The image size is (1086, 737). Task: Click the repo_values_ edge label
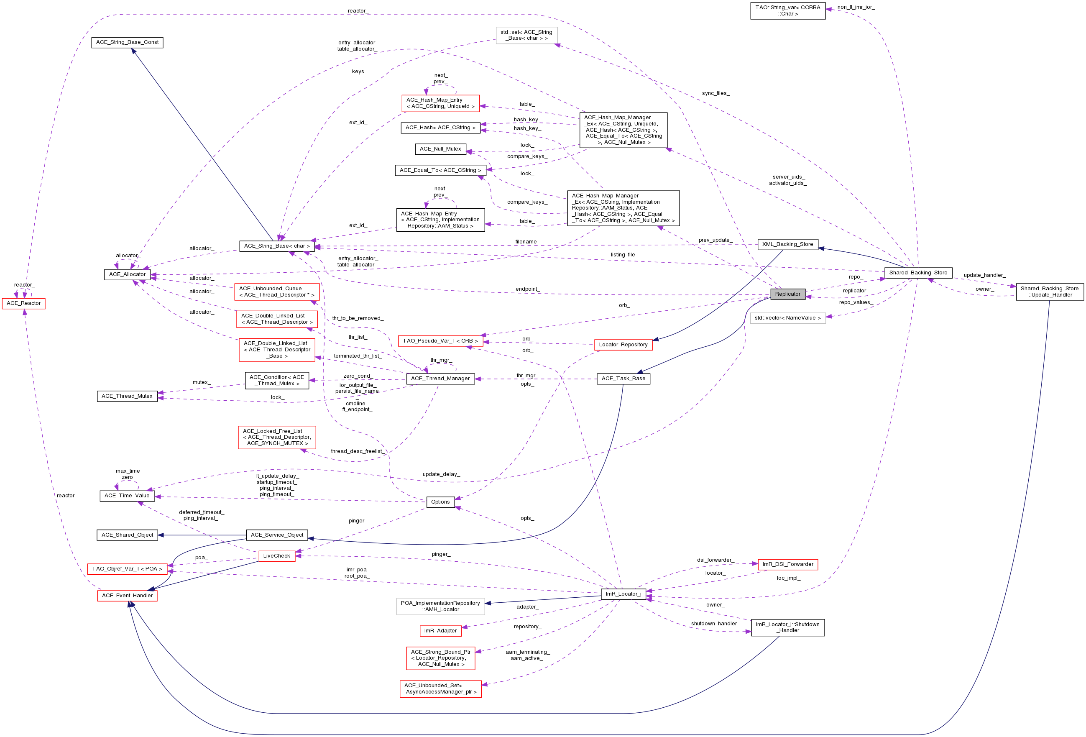point(856,302)
